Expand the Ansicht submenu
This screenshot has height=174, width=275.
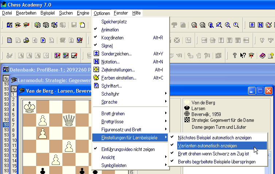[x=130, y=157]
